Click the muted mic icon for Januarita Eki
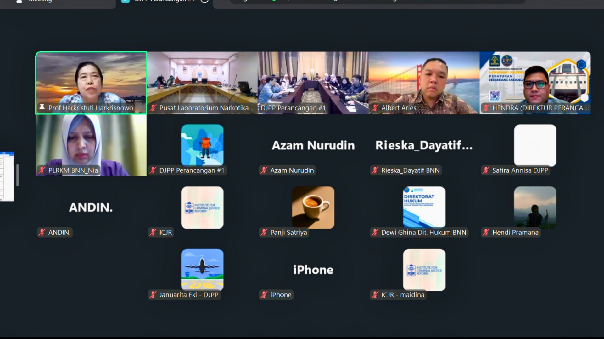The height and width of the screenshot is (339, 604). [x=153, y=295]
